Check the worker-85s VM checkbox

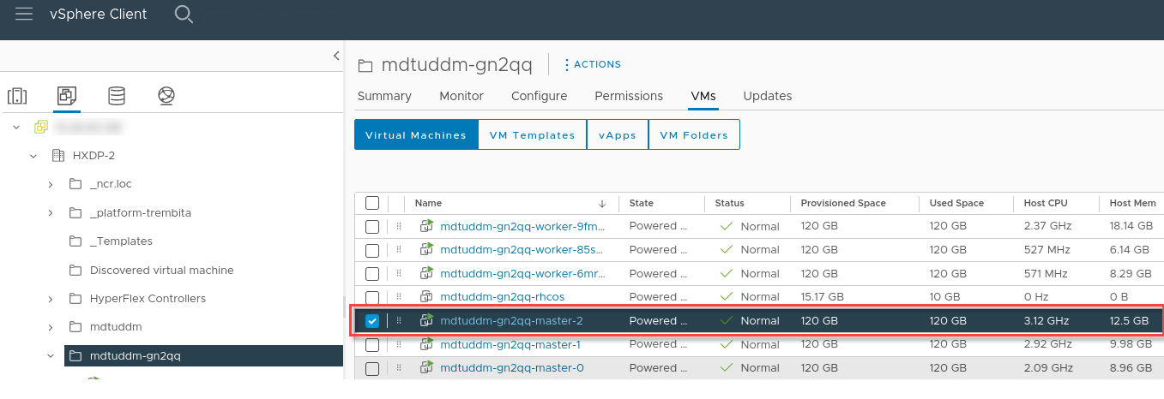[372, 251]
